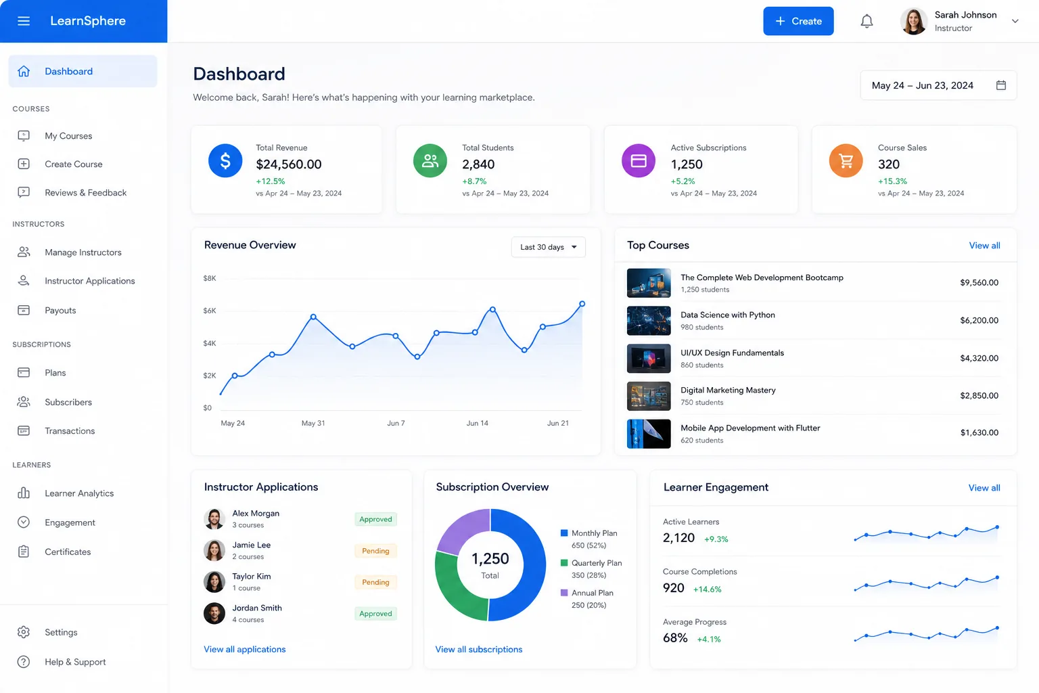Click the blue Create button
The height and width of the screenshot is (693, 1039).
click(x=798, y=21)
